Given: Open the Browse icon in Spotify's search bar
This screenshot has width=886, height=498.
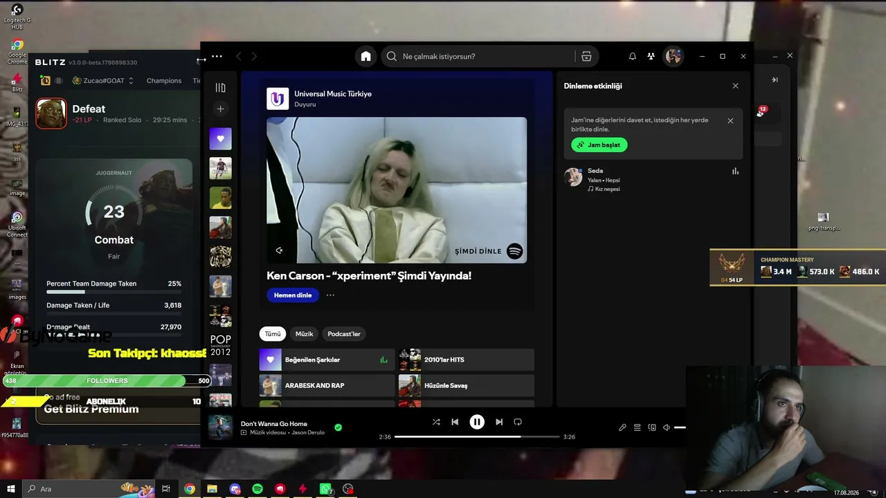Looking at the screenshot, I should pos(586,57).
